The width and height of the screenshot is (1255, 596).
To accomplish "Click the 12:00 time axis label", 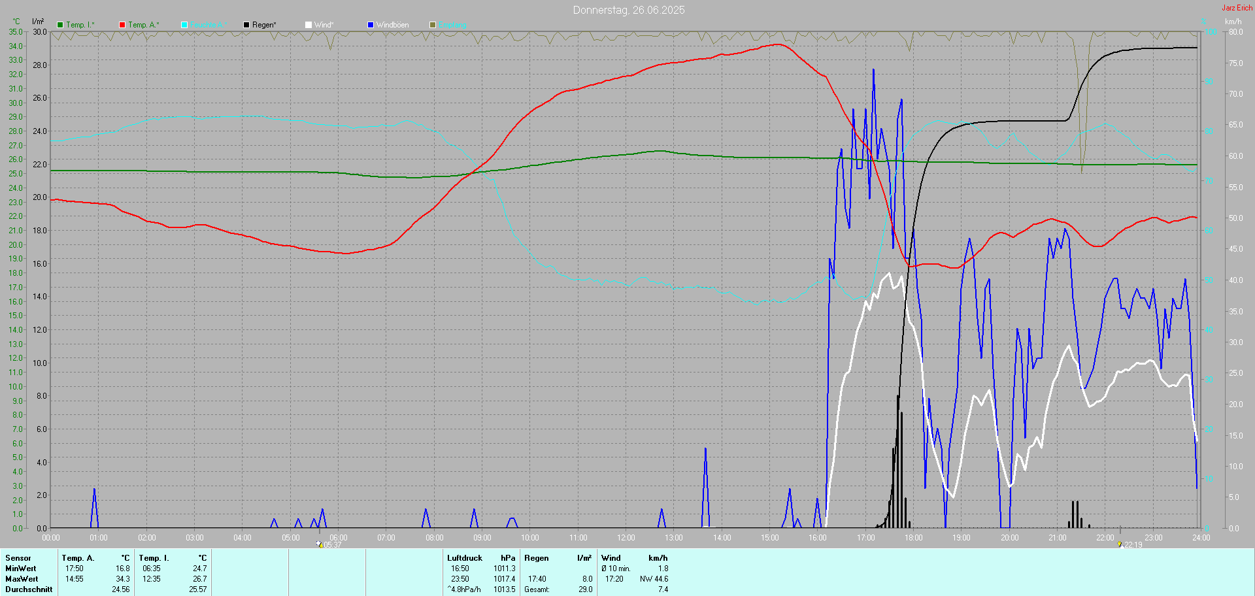I will click(626, 538).
